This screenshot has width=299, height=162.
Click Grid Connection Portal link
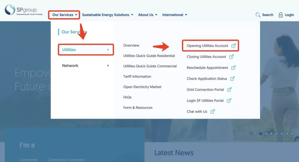point(205,90)
